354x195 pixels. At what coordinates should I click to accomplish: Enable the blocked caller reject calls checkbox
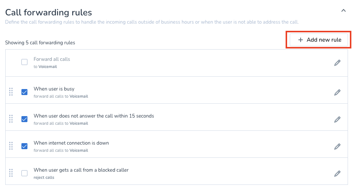coord(24,173)
